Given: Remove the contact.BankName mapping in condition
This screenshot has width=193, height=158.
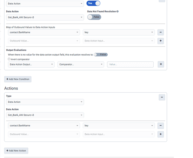Looking at the screenshot, I should (161, 32).
